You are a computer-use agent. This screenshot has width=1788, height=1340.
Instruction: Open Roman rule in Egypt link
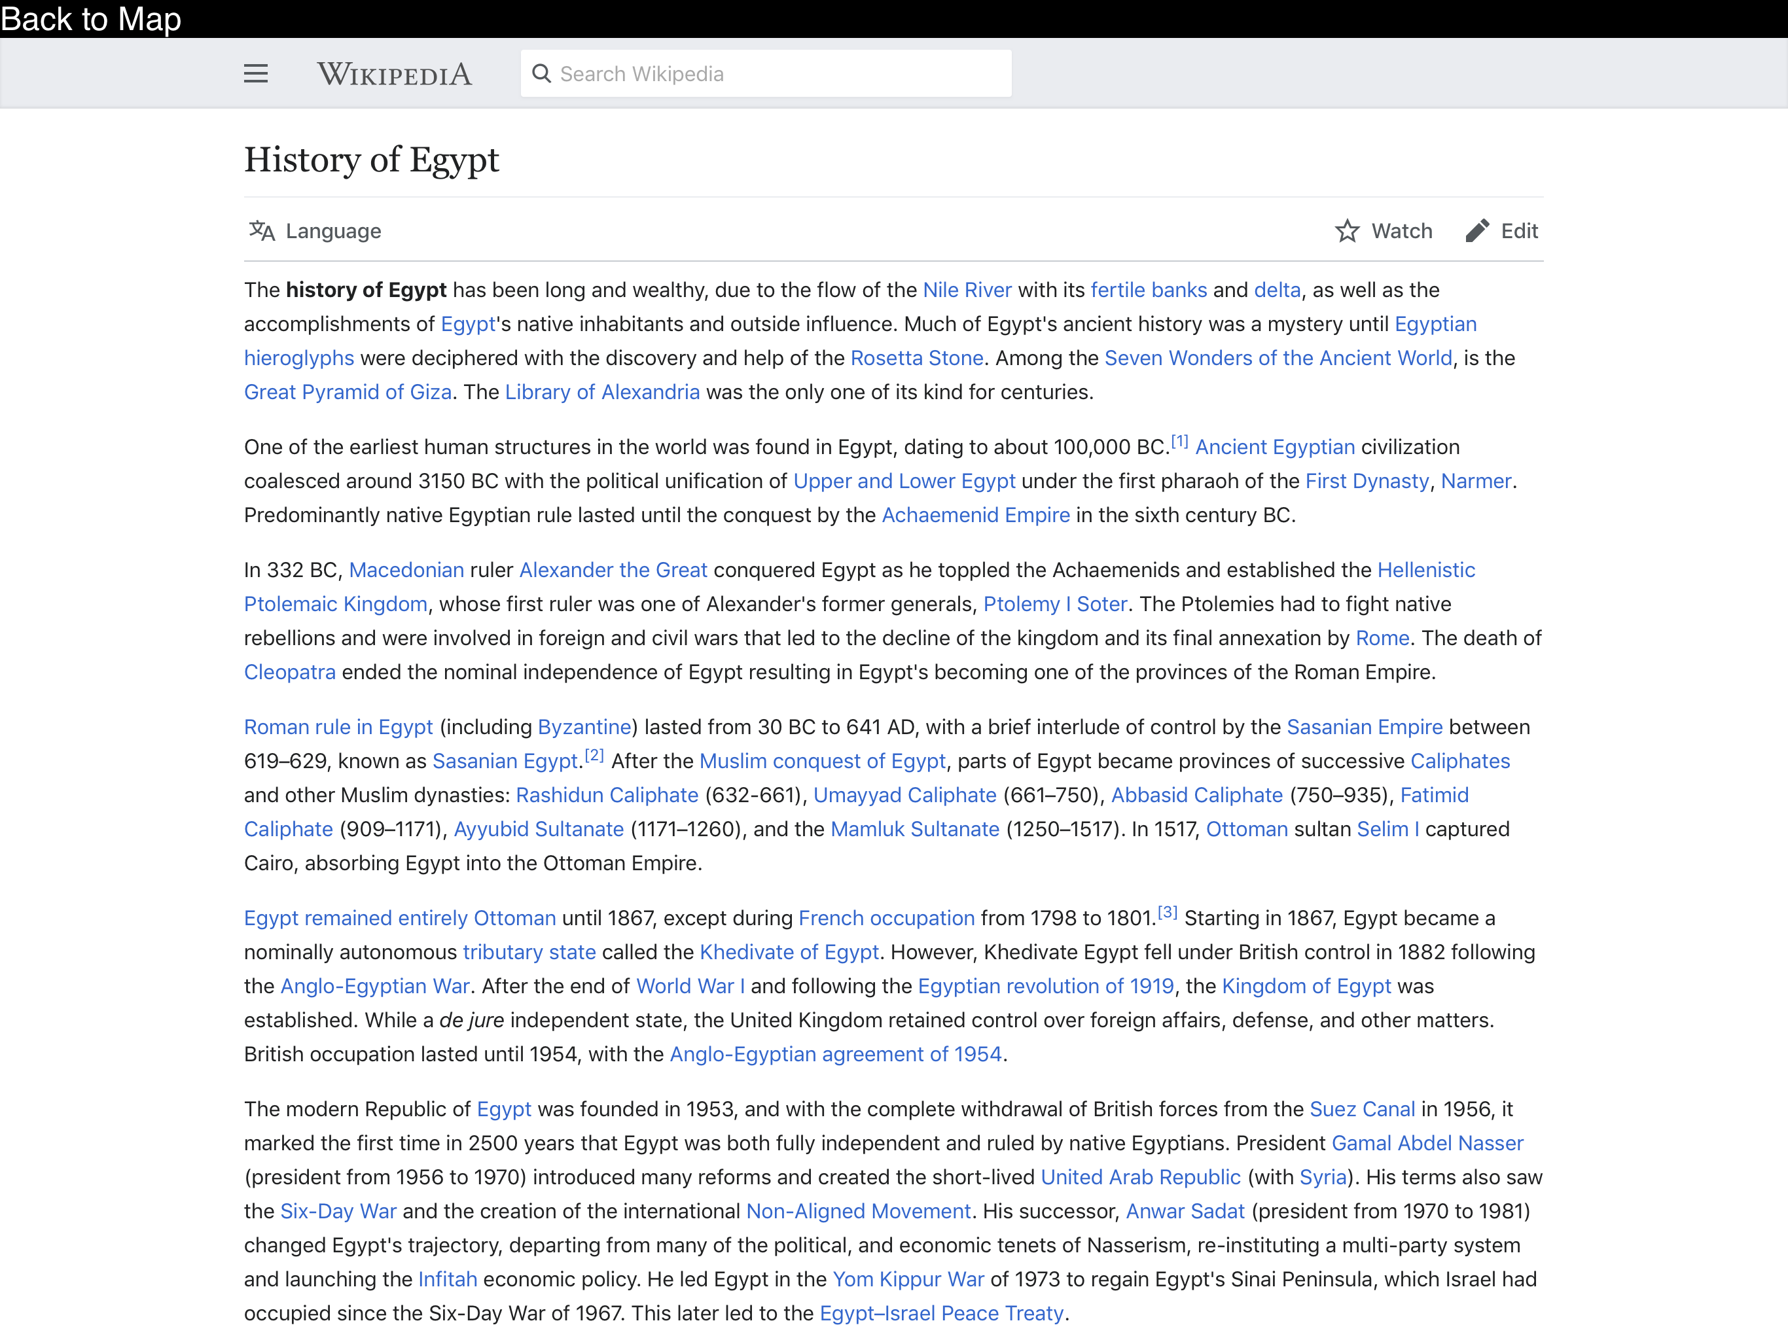(x=338, y=726)
